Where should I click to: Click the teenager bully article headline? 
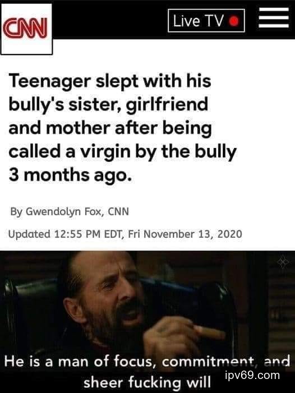point(123,128)
